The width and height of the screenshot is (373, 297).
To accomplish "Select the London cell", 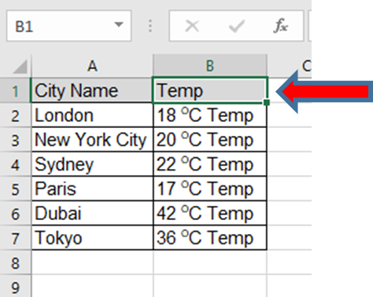I will (92, 115).
